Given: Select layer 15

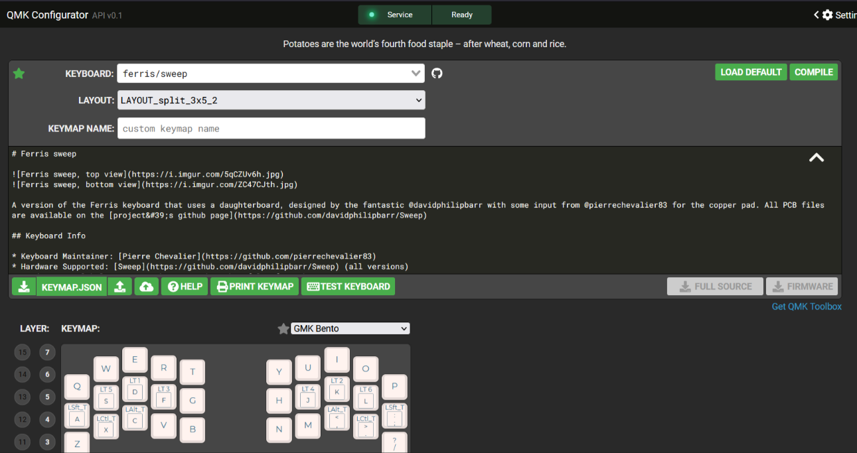Looking at the screenshot, I should click(23, 352).
